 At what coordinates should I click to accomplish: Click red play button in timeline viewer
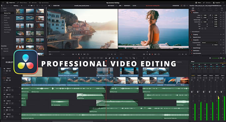[152, 55]
